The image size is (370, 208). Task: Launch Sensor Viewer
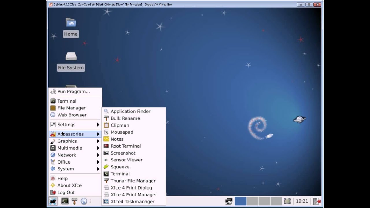tap(134, 160)
